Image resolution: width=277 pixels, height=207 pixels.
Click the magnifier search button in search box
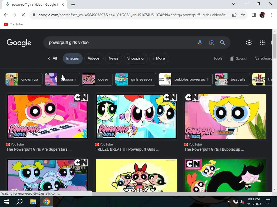[x=222, y=42]
